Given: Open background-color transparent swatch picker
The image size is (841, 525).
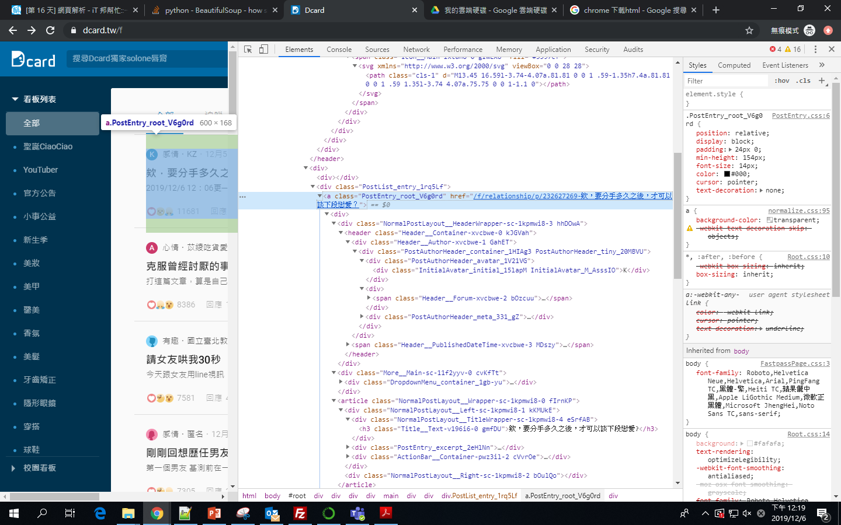Looking at the screenshot, I should pos(770,220).
